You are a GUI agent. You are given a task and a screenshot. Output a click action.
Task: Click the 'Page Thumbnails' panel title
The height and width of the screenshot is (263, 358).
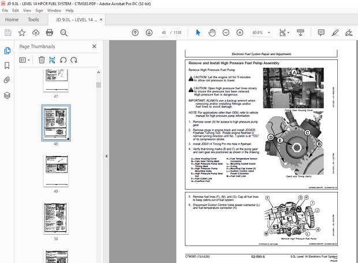tap(37, 47)
